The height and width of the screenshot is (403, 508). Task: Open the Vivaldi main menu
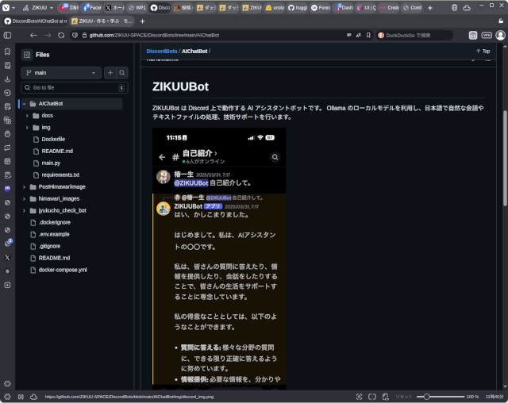[x=6, y=7]
